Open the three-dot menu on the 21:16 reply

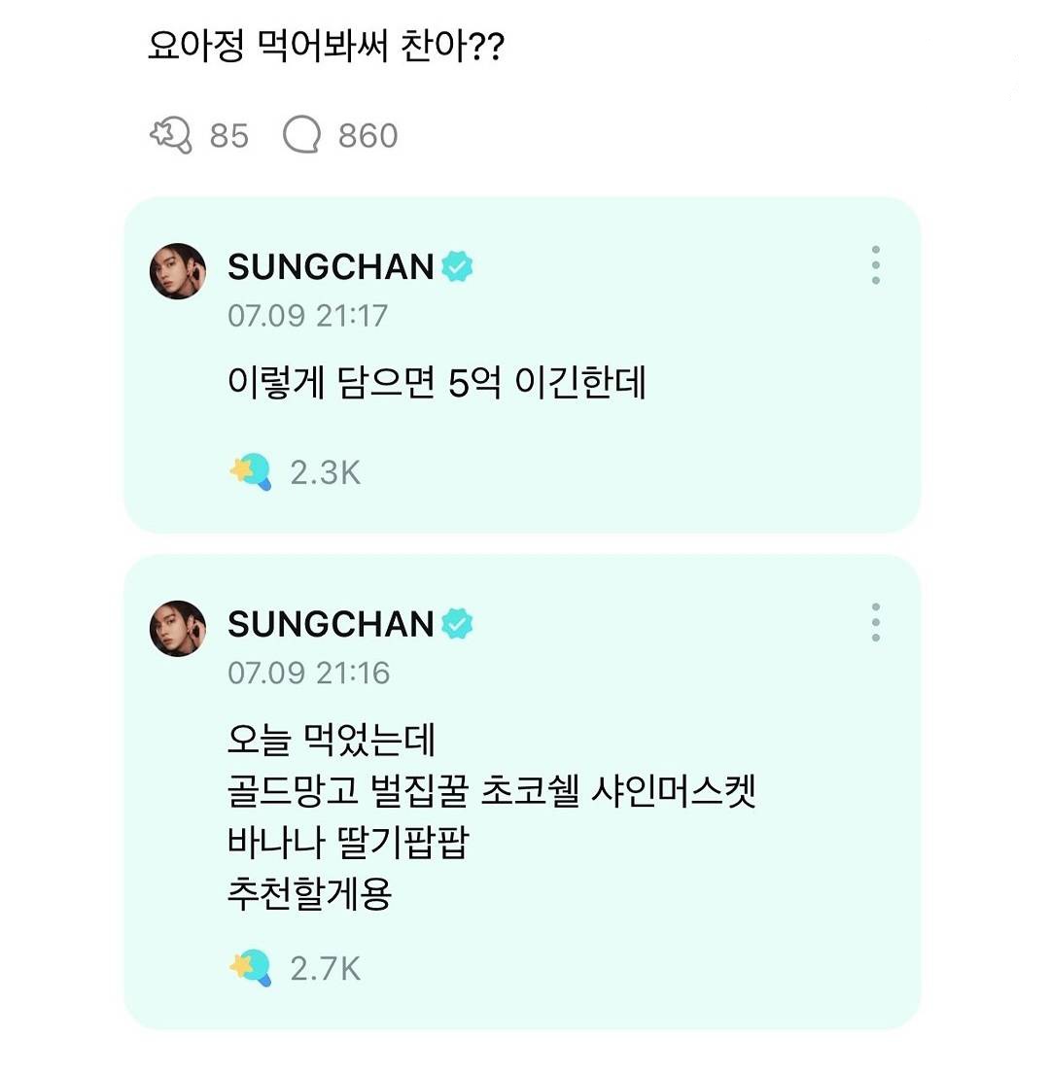[x=876, y=622]
